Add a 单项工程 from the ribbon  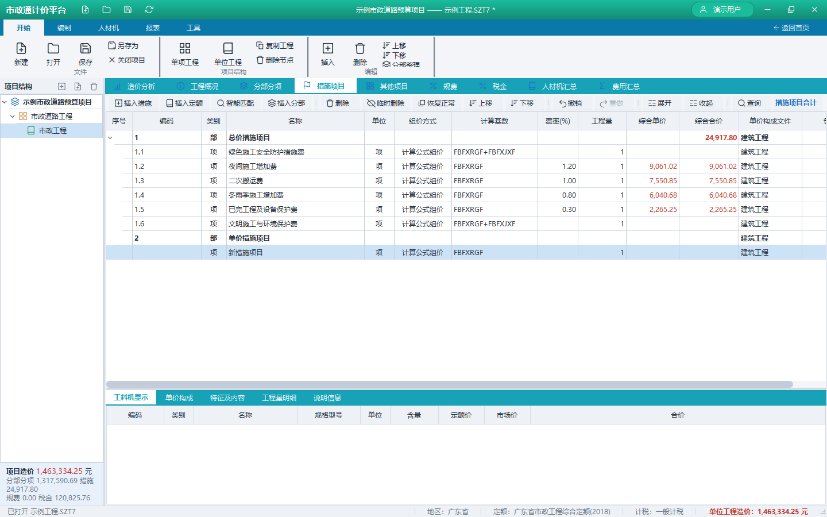[x=185, y=54]
